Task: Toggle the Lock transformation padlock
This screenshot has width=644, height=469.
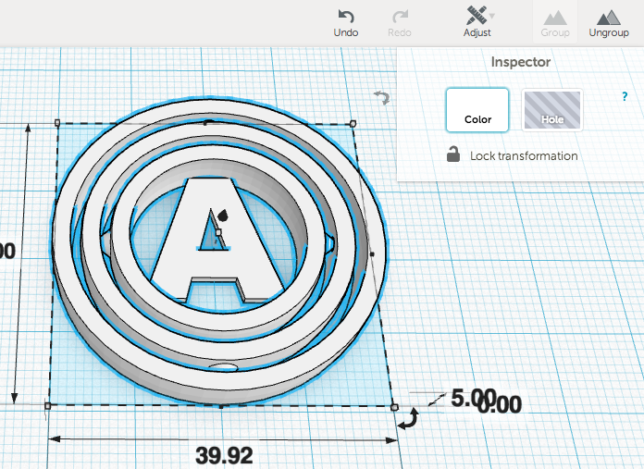Action: (x=453, y=155)
